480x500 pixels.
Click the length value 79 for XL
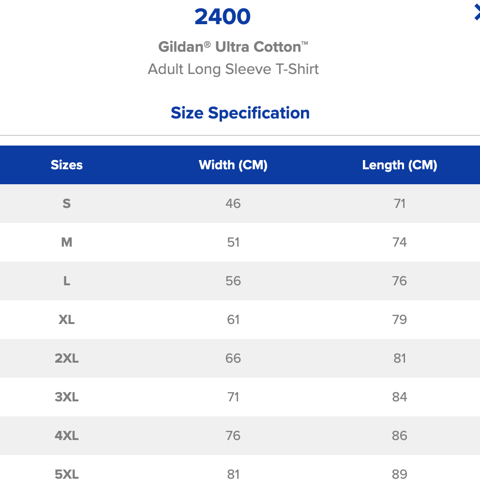click(400, 320)
